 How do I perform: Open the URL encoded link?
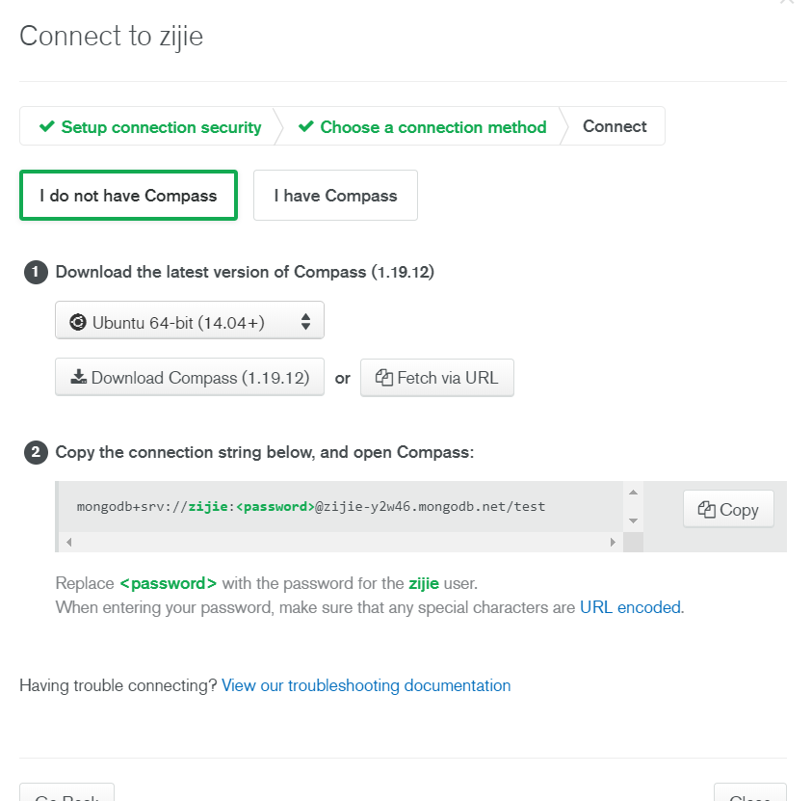630,607
